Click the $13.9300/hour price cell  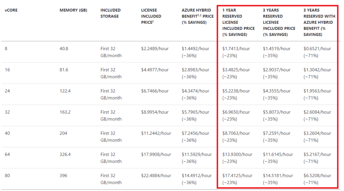coord(237,154)
